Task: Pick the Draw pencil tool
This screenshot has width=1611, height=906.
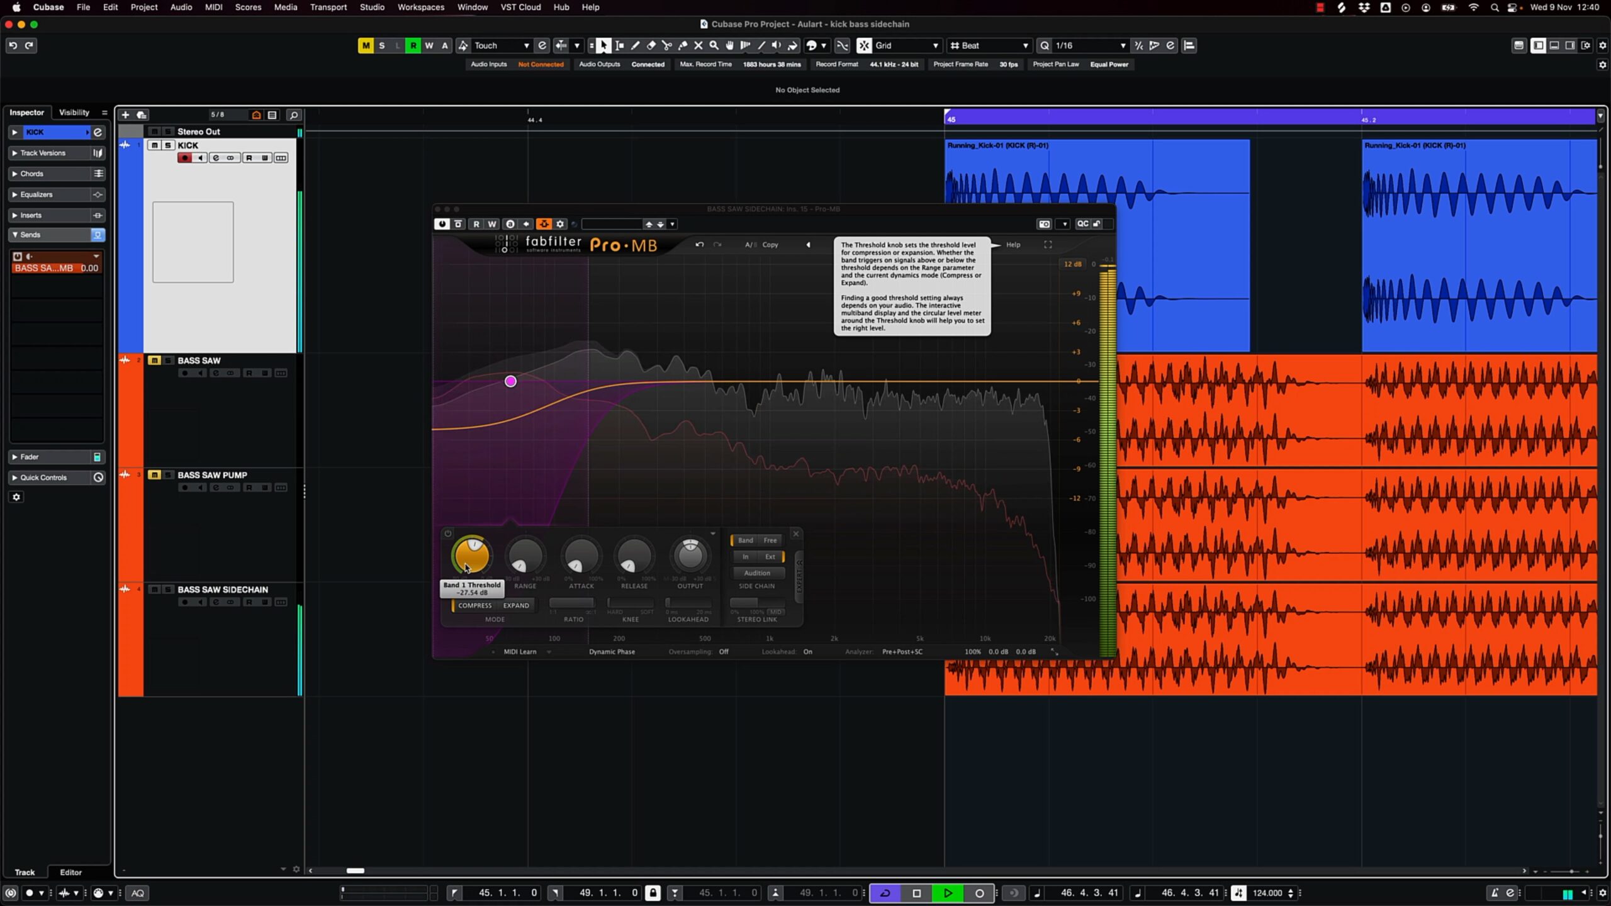Action: (636, 45)
